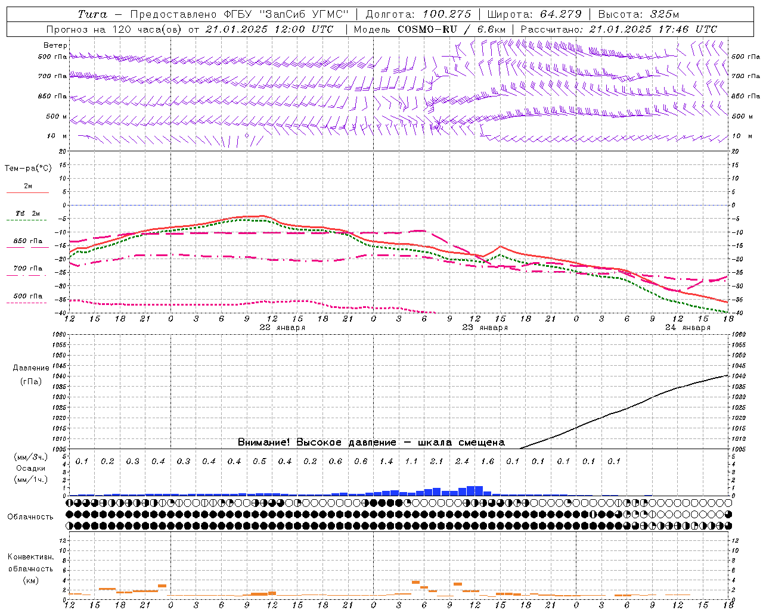Click the "Рассчитано: 21.01.2025 17:46 UTC" text

619,29
